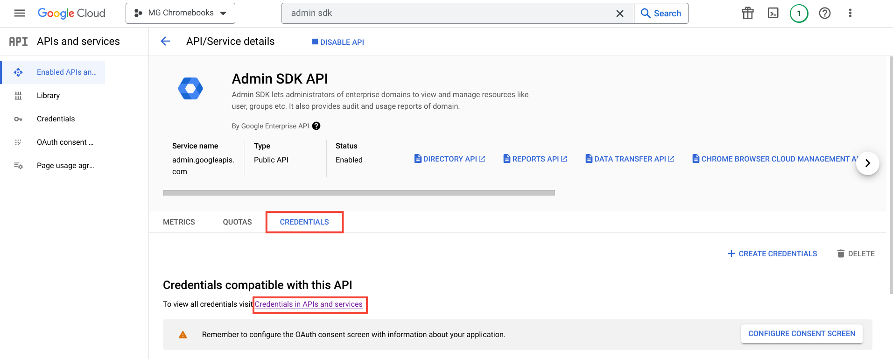The height and width of the screenshot is (359, 893).
Task: Select Enabled APIs and services sidebar item
Action: 53,72
